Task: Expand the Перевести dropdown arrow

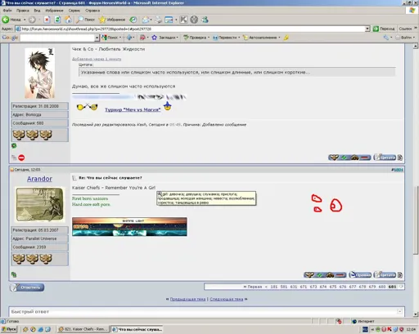Action: click(239, 38)
